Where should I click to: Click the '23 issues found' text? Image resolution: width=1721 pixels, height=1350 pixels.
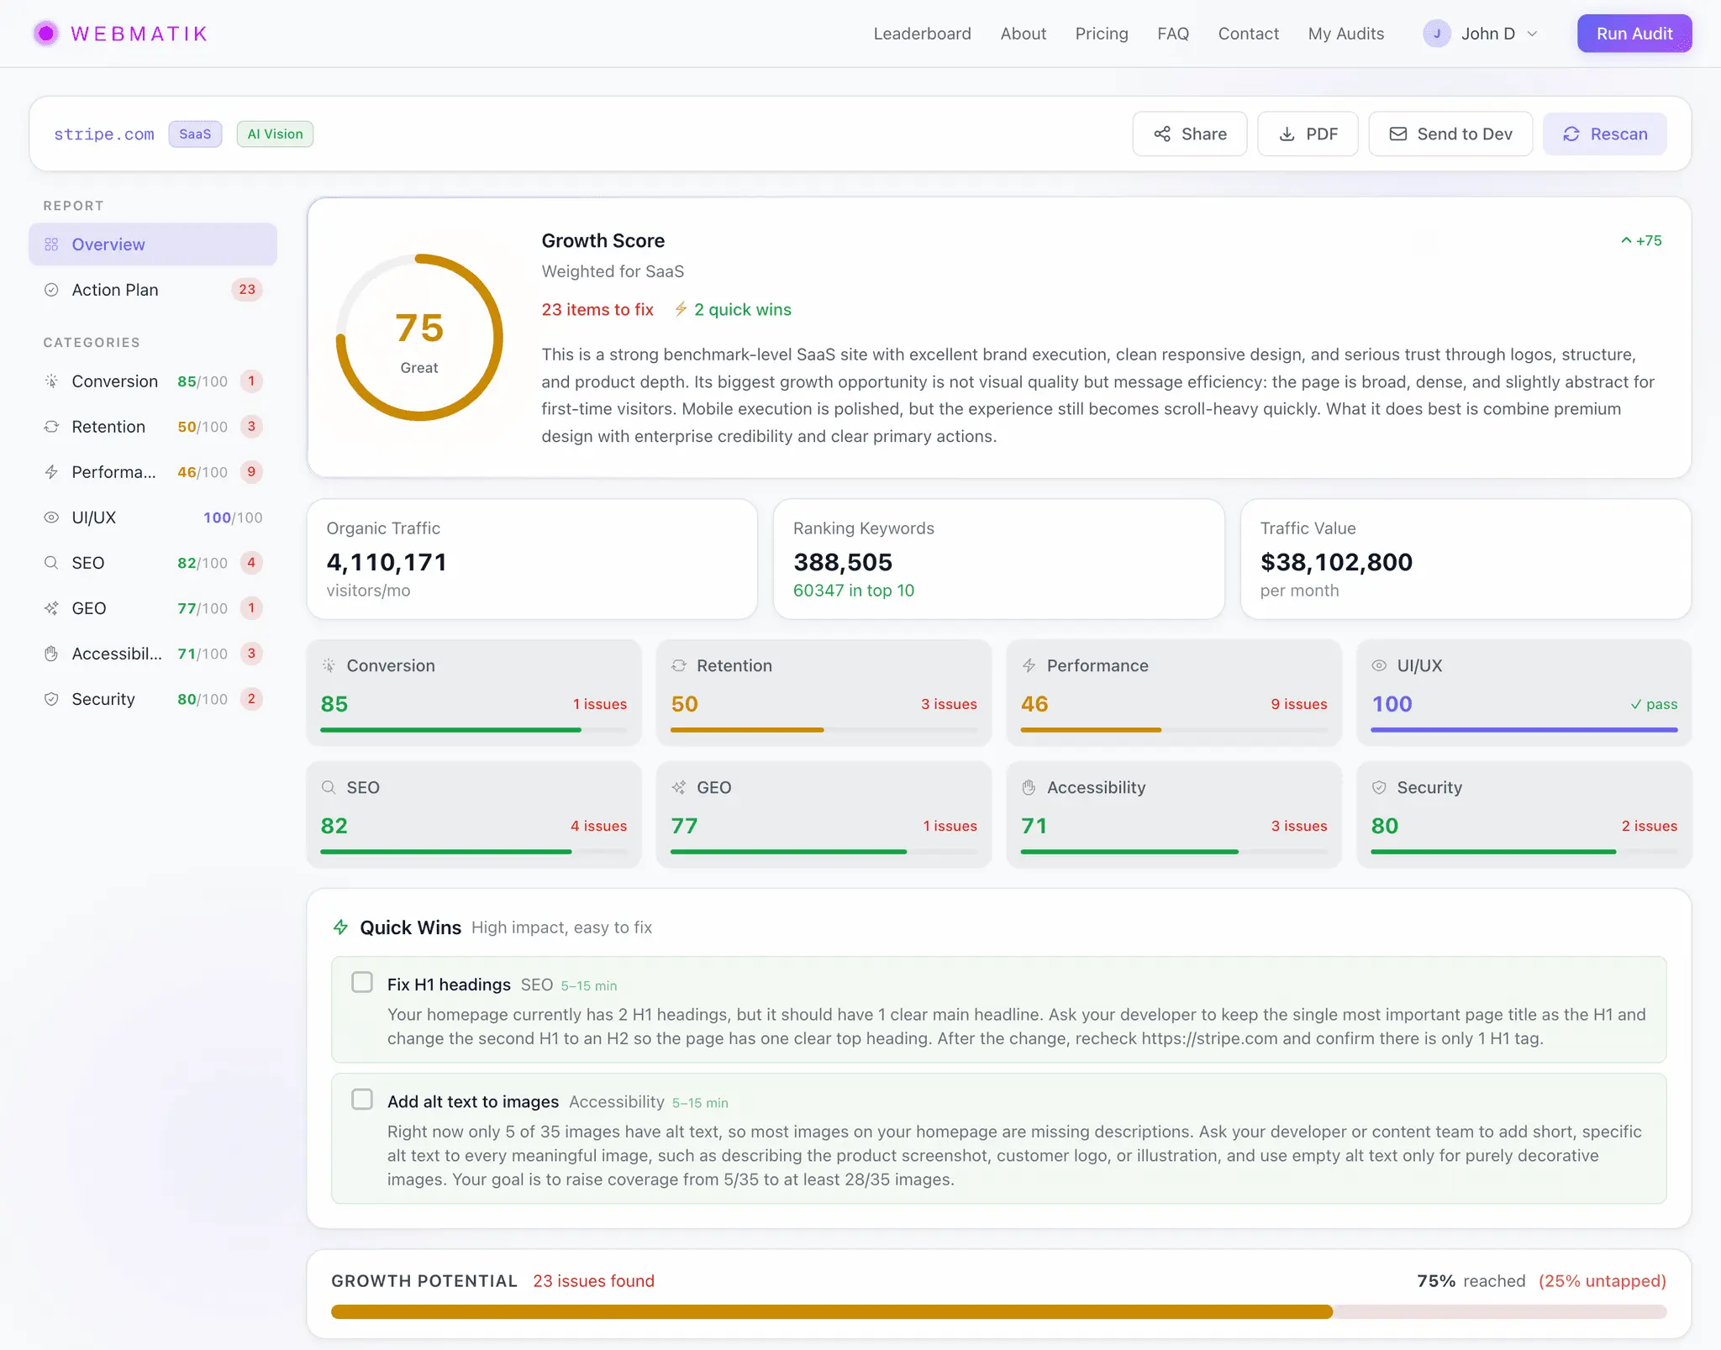pos(593,1281)
